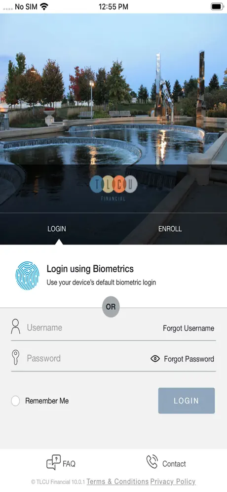Click the LOGIN button
Viewport: 227px width, 492px height.
pos(187,401)
